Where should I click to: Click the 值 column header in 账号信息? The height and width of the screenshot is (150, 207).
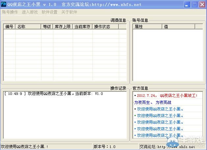[x=178, y=27]
